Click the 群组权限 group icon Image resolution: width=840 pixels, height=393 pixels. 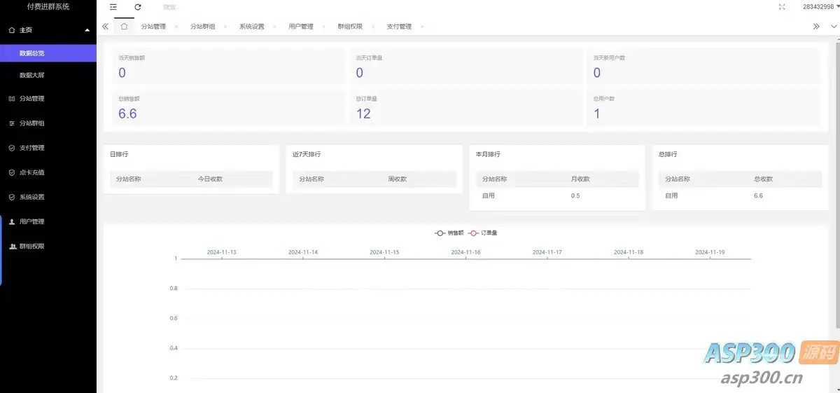(x=12, y=247)
